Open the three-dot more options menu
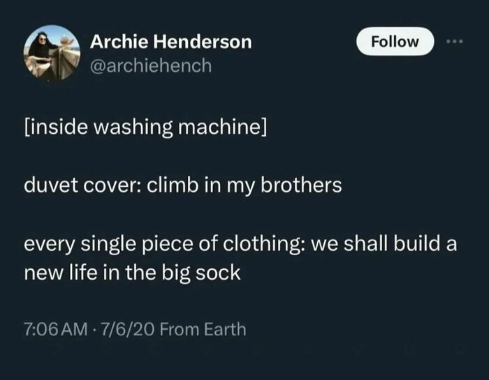Image resolution: width=489 pixels, height=380 pixels. tap(455, 41)
